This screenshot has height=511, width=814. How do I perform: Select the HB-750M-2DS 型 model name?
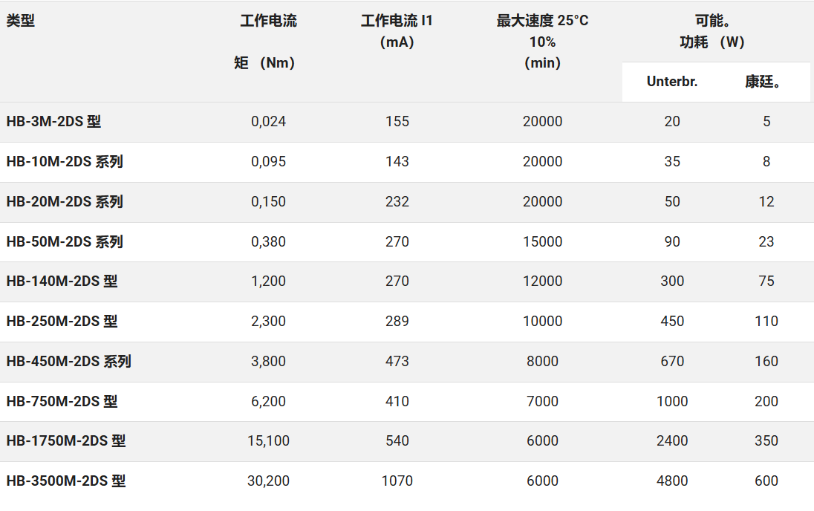[x=62, y=402]
